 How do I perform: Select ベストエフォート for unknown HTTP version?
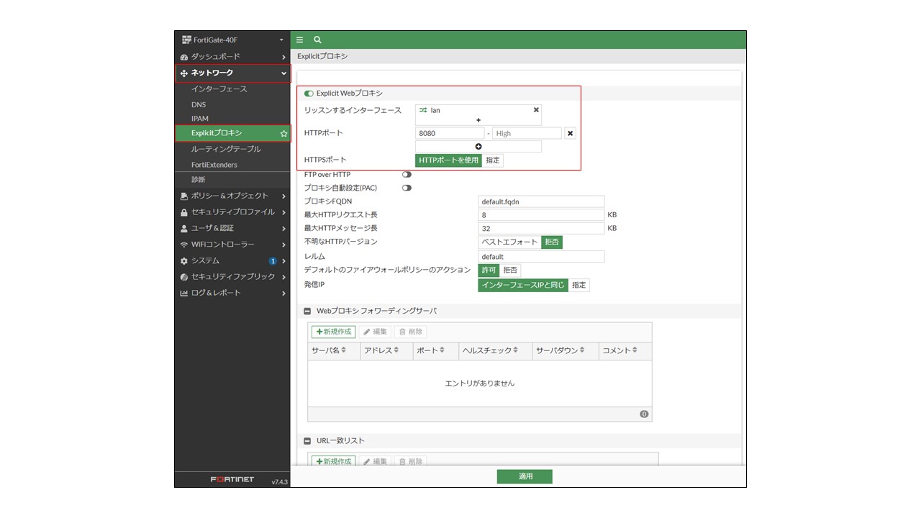(509, 242)
